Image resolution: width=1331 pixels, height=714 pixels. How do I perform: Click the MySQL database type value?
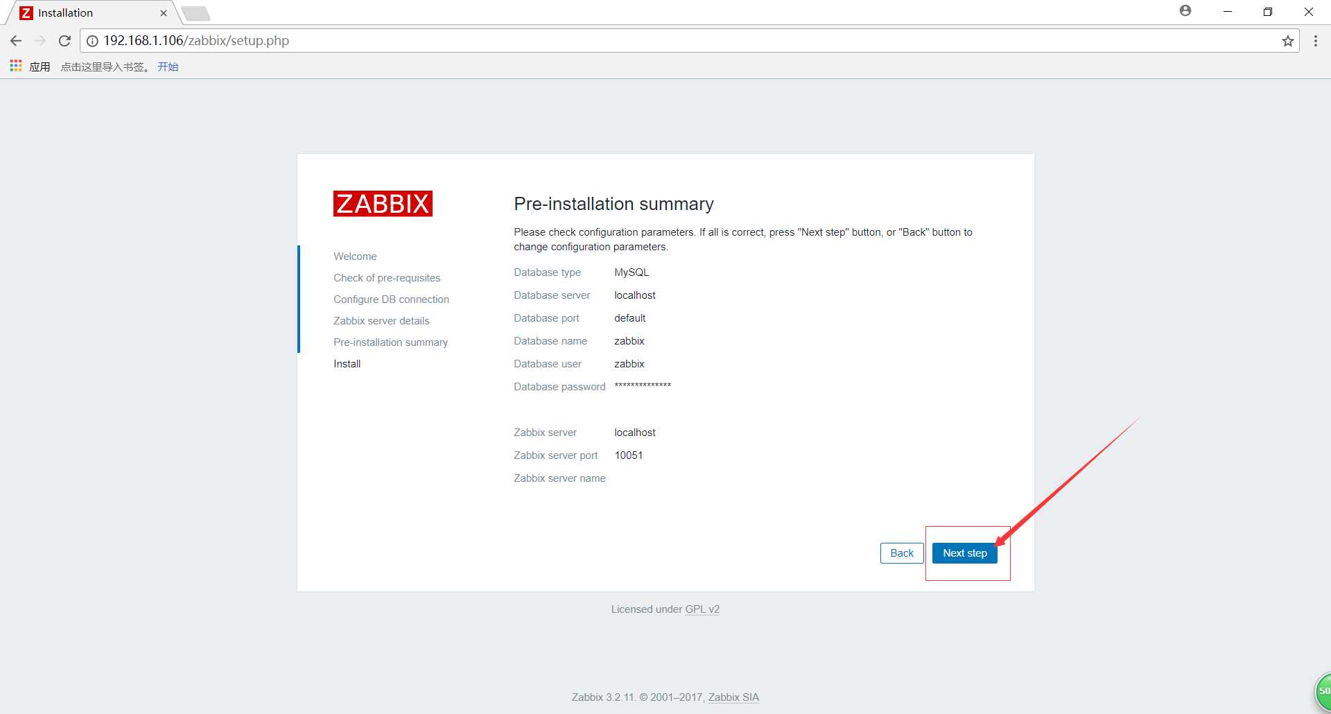[x=632, y=272]
